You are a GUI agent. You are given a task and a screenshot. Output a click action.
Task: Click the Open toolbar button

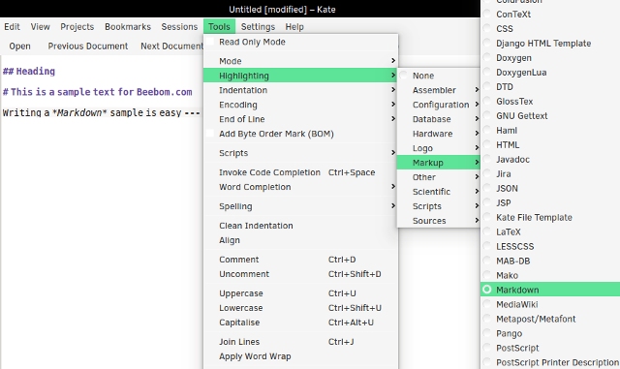coord(19,46)
